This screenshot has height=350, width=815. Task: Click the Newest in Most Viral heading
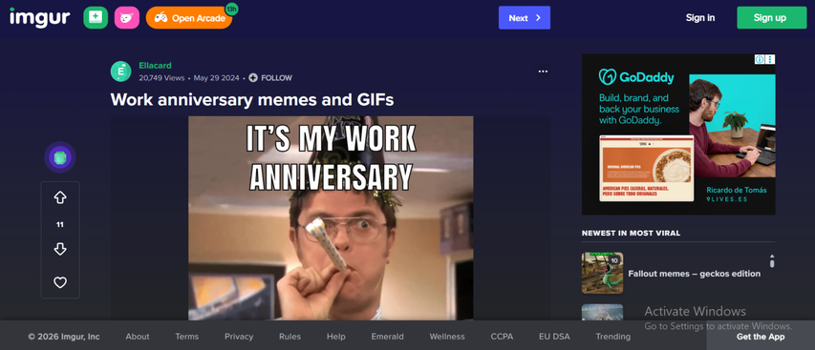tap(631, 234)
